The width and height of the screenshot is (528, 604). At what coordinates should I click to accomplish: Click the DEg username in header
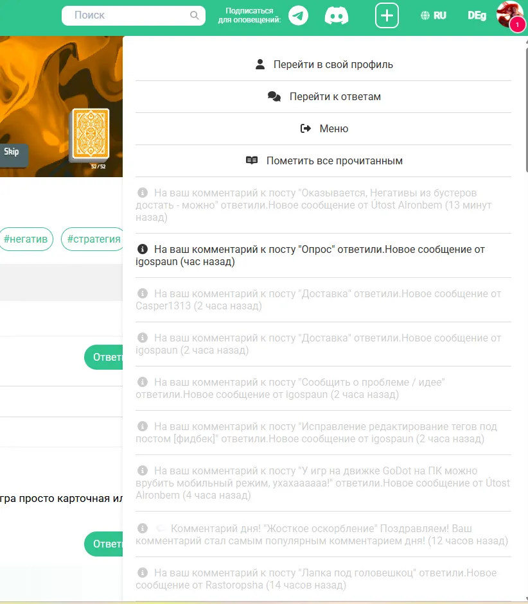(x=477, y=15)
